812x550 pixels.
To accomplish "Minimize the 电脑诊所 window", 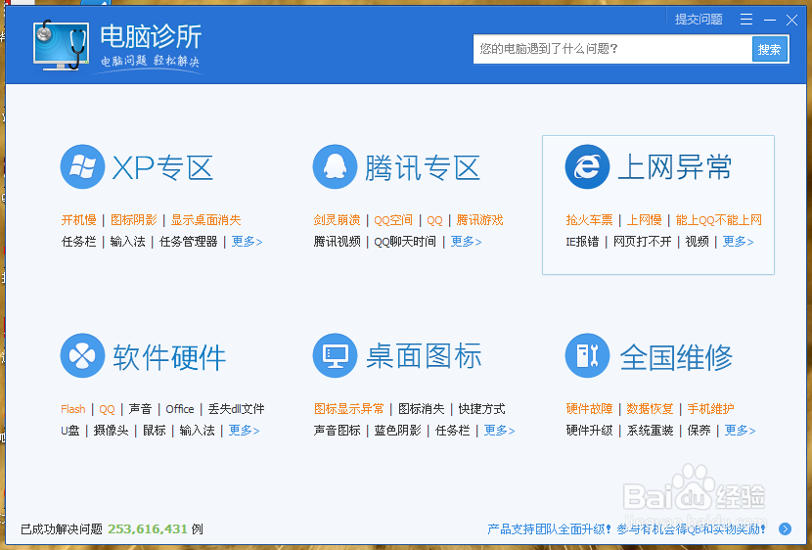I will tap(770, 20).
